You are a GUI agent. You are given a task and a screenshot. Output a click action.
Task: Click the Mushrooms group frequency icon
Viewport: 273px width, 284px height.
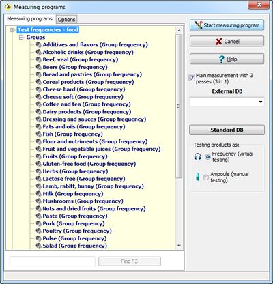(39, 201)
